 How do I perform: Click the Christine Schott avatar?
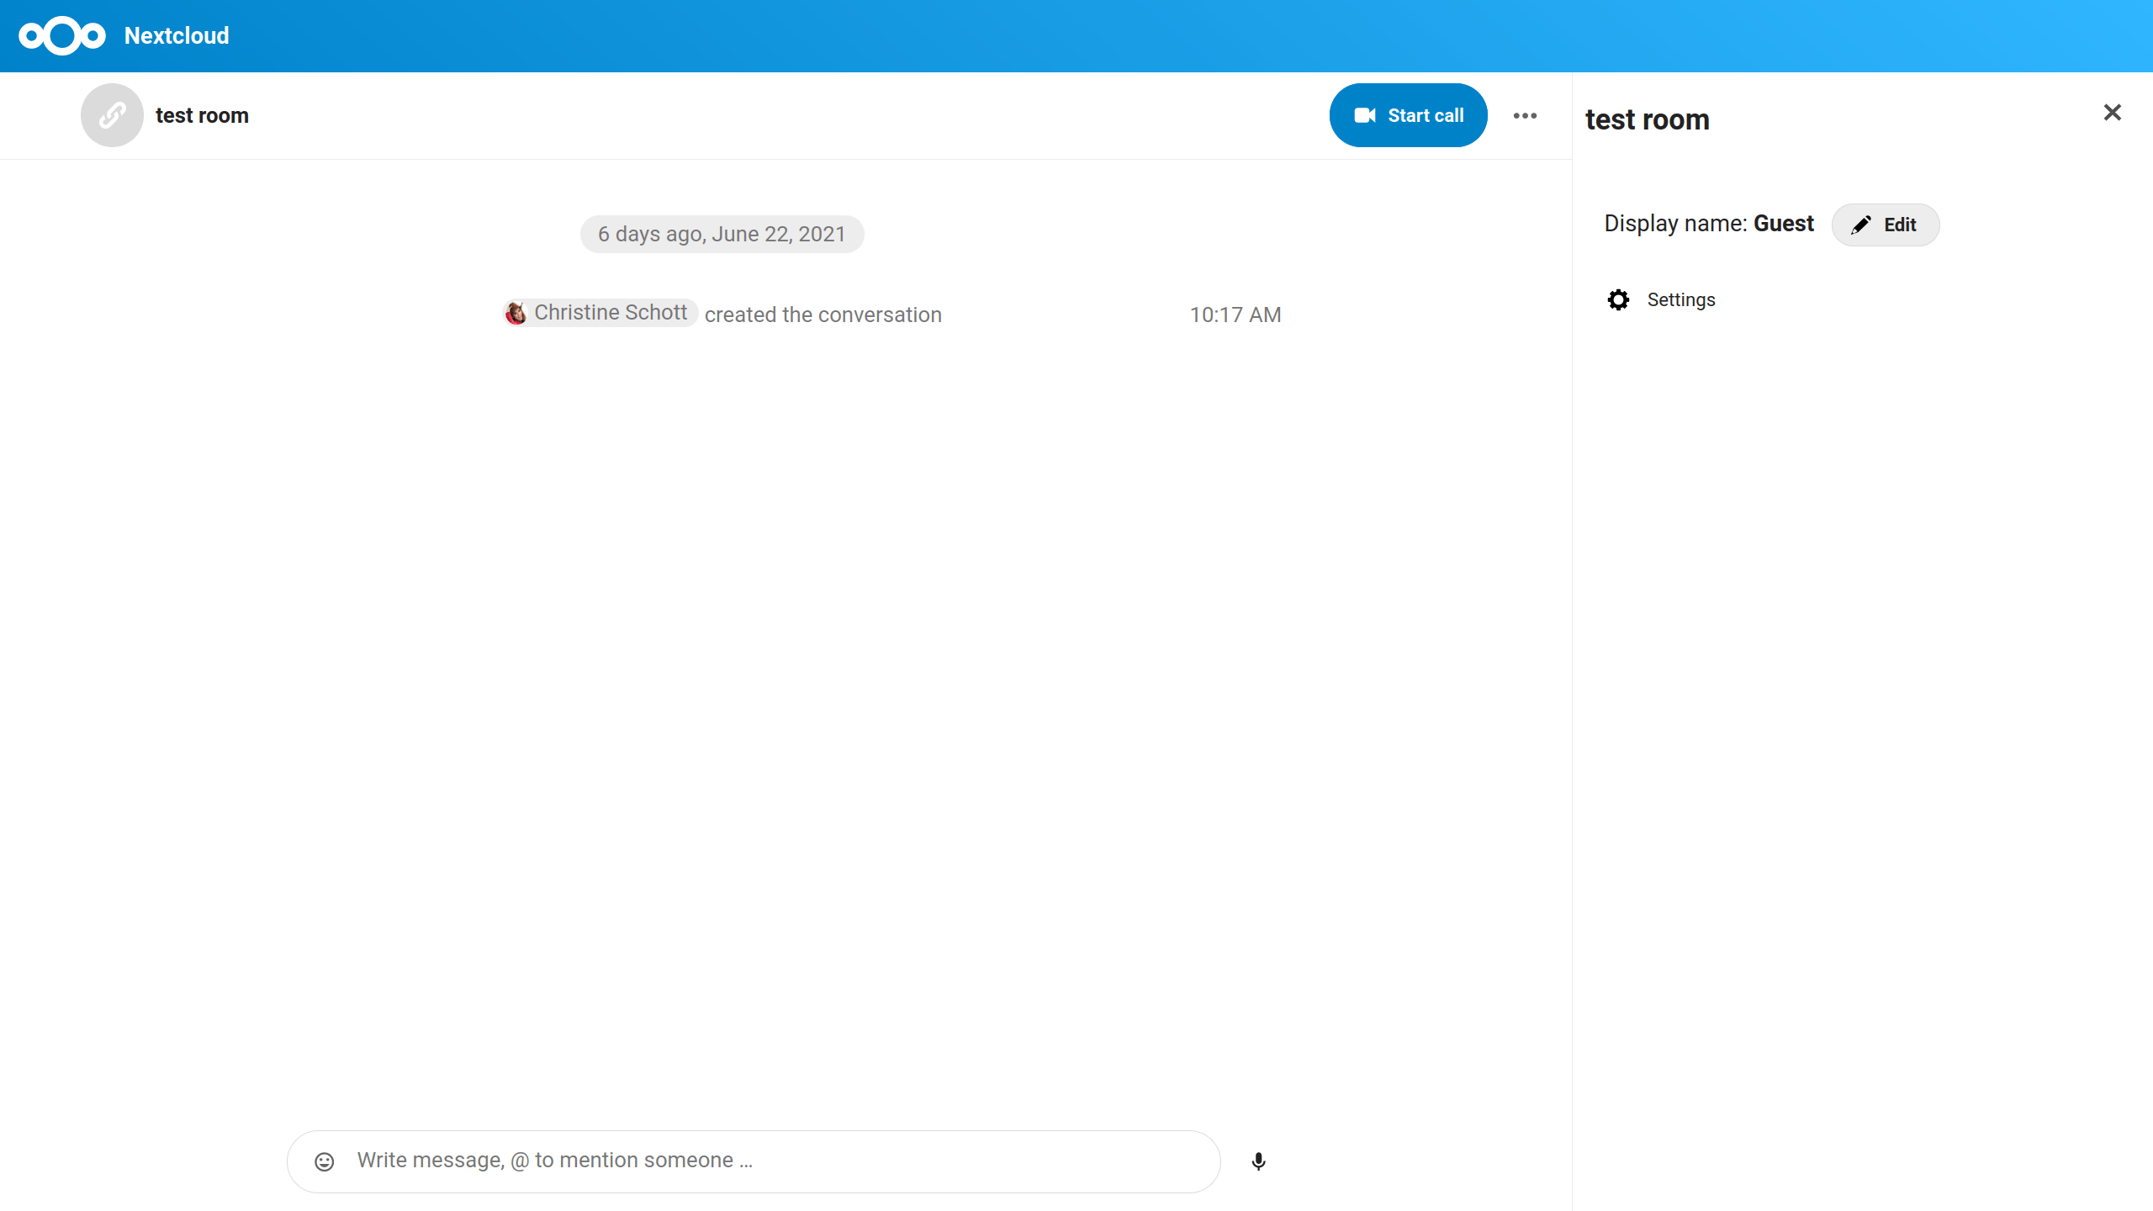pos(516,313)
